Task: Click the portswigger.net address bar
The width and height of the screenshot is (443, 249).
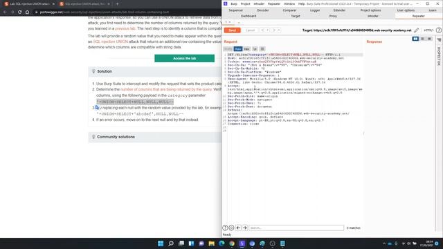Action: [x=127, y=12]
